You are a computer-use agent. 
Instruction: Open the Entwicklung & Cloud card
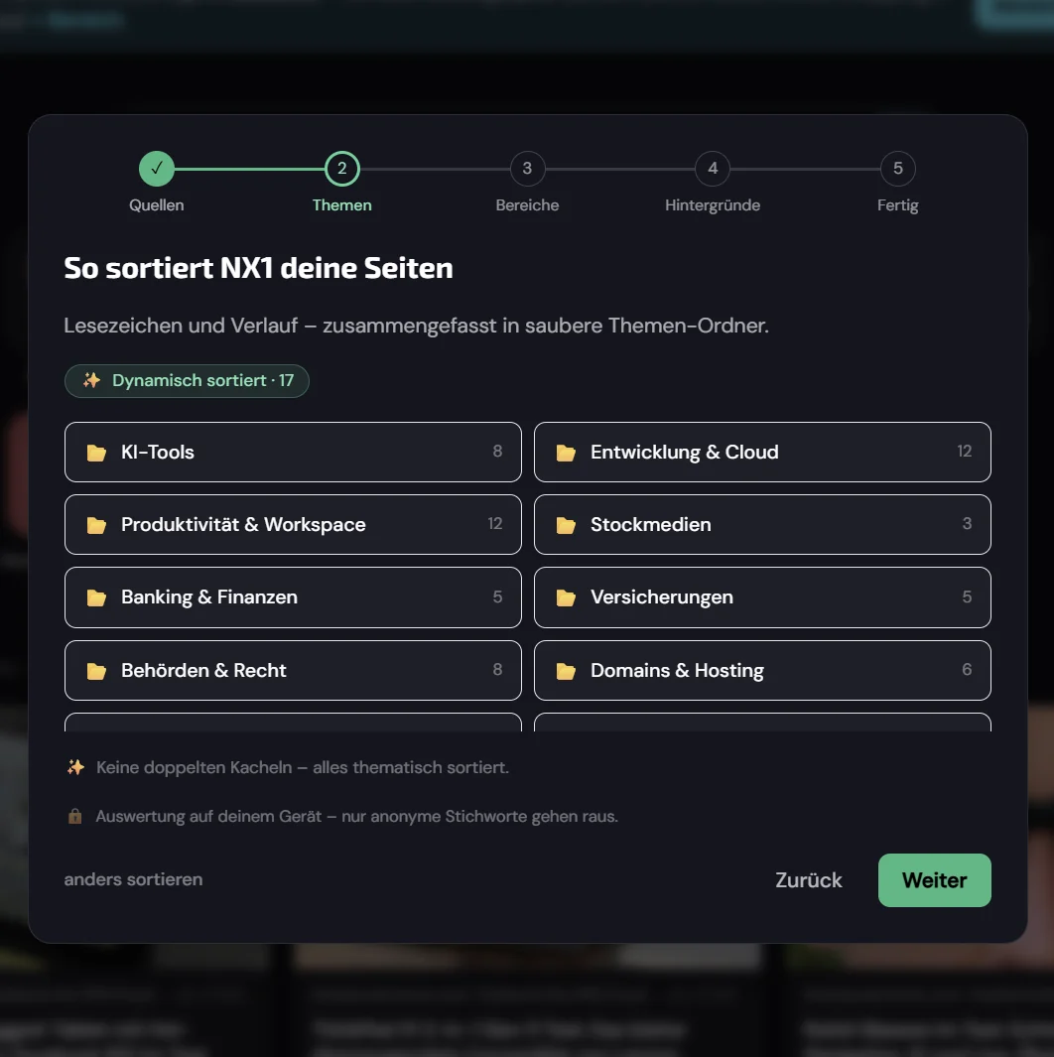point(762,453)
